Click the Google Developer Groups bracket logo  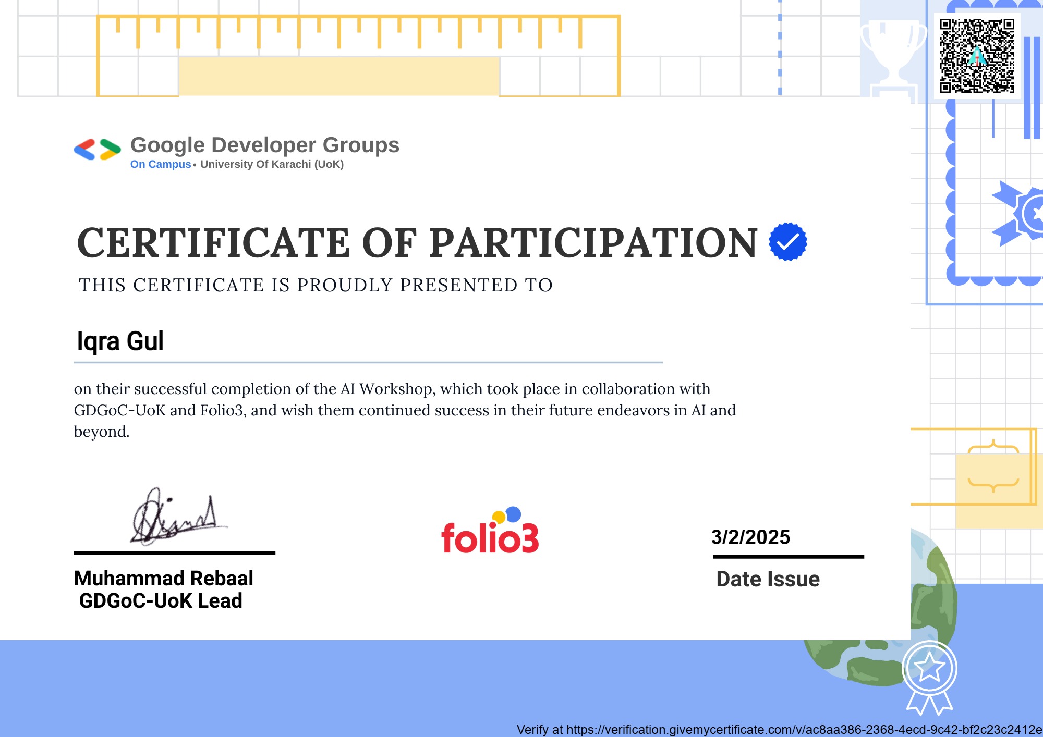click(98, 150)
